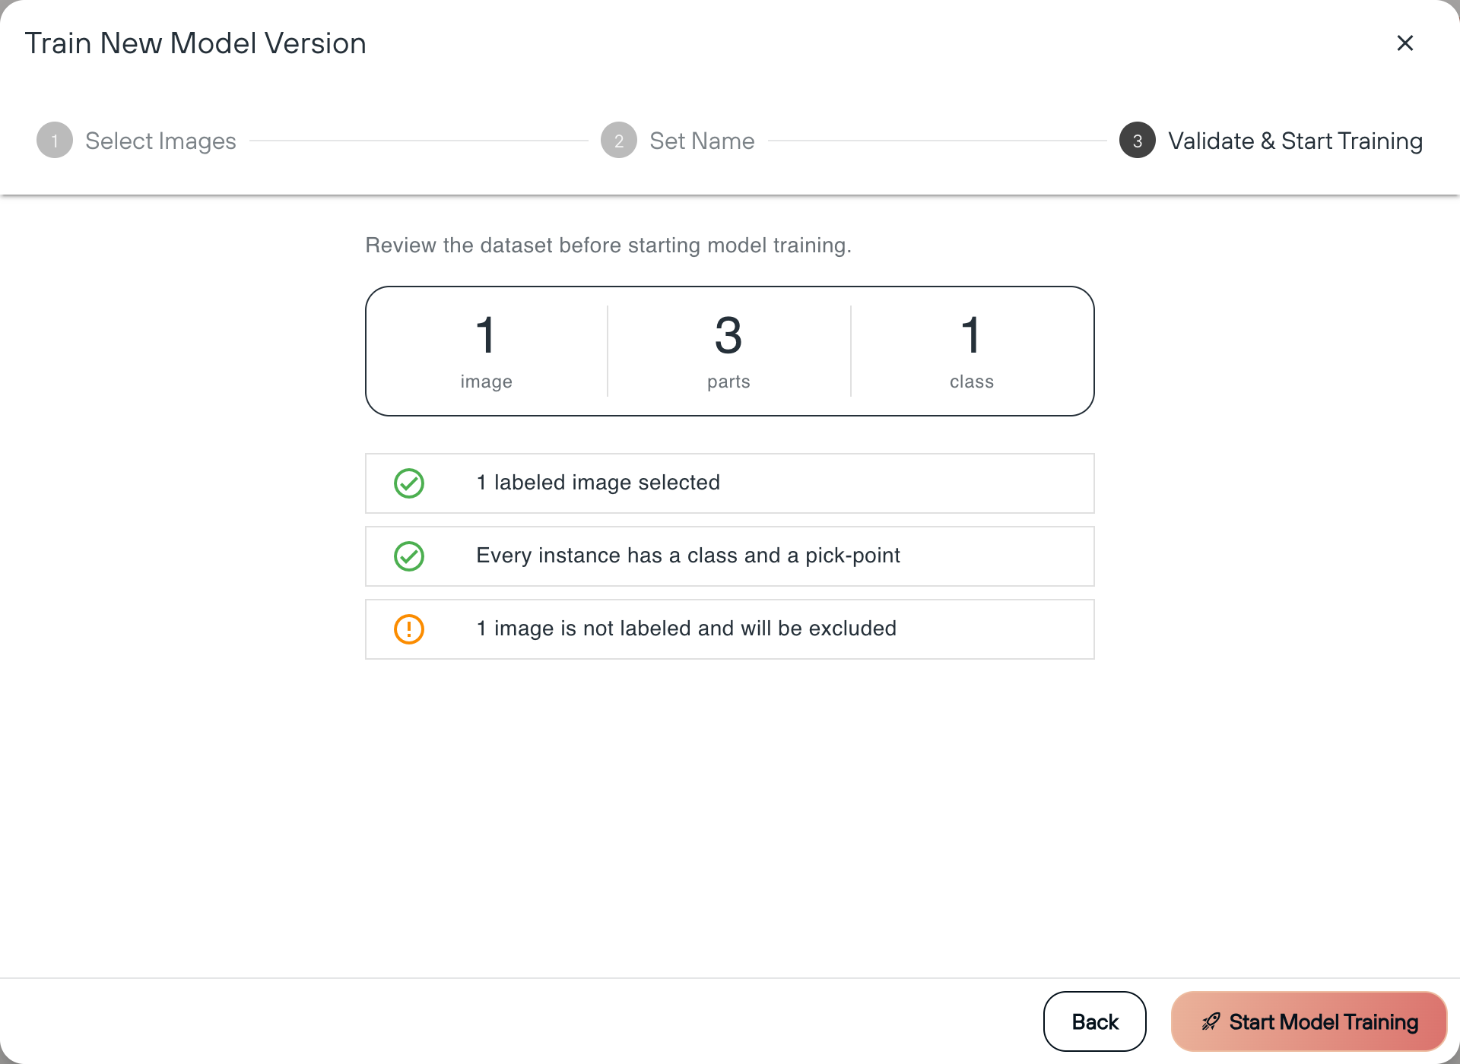Select the 'image is not labeled' warning row
The image size is (1460, 1064).
pos(730,629)
